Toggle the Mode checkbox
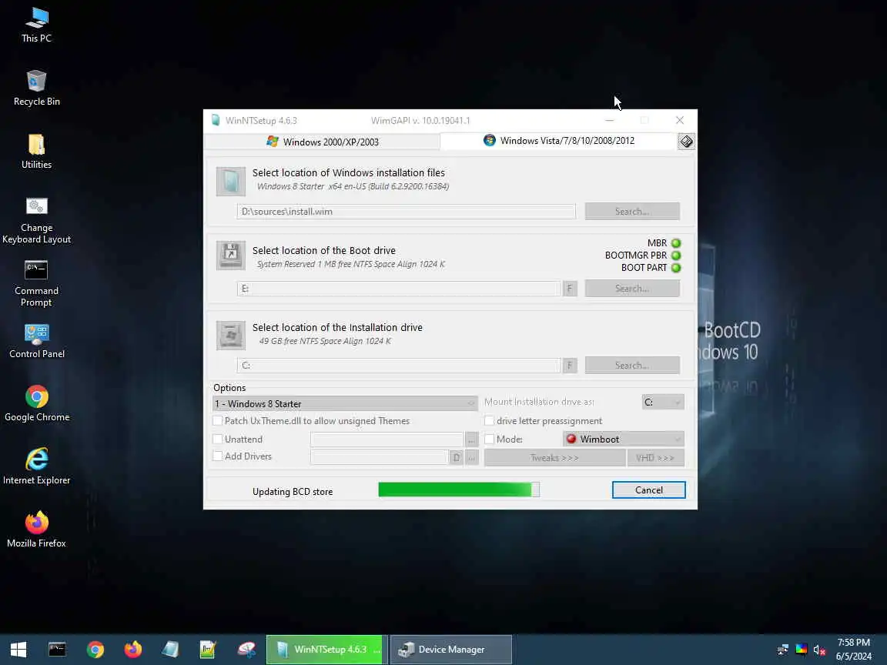This screenshot has height=665, width=887. click(x=490, y=439)
